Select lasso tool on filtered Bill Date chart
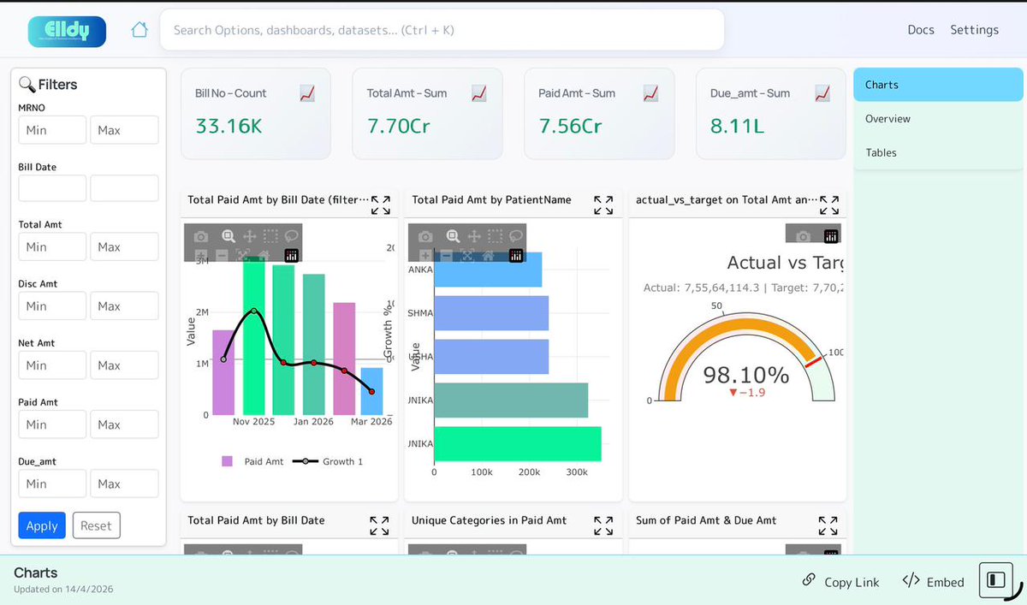1027x605 pixels. tap(291, 236)
